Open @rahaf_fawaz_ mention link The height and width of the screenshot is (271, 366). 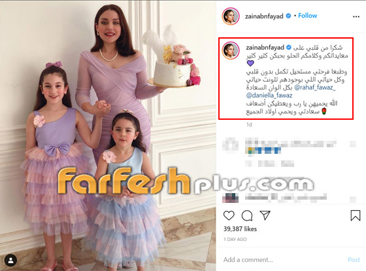coord(315,88)
